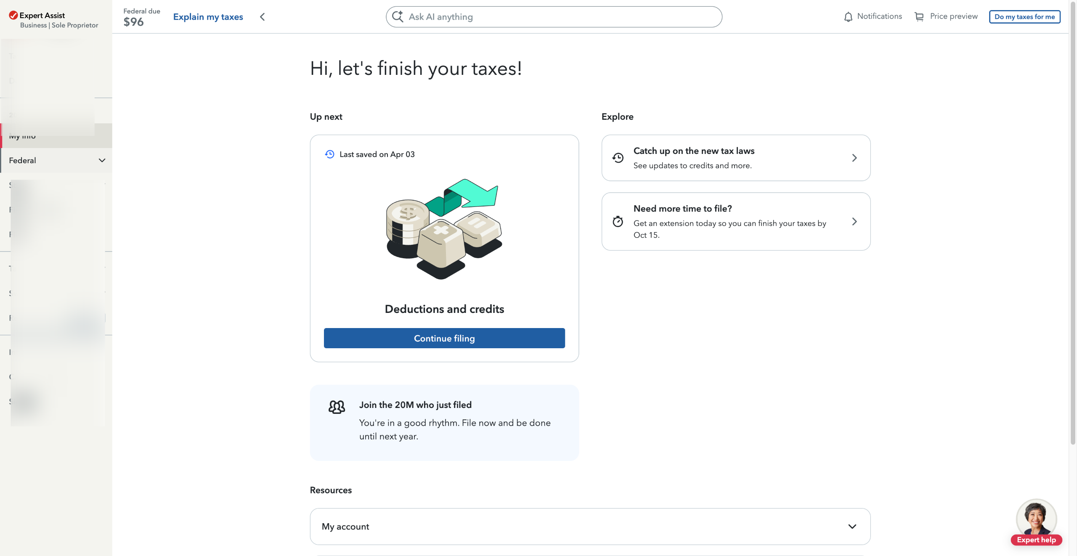Image resolution: width=1077 pixels, height=556 pixels.
Task: Click the red Expert Assist checkmark logo
Action: [13, 16]
